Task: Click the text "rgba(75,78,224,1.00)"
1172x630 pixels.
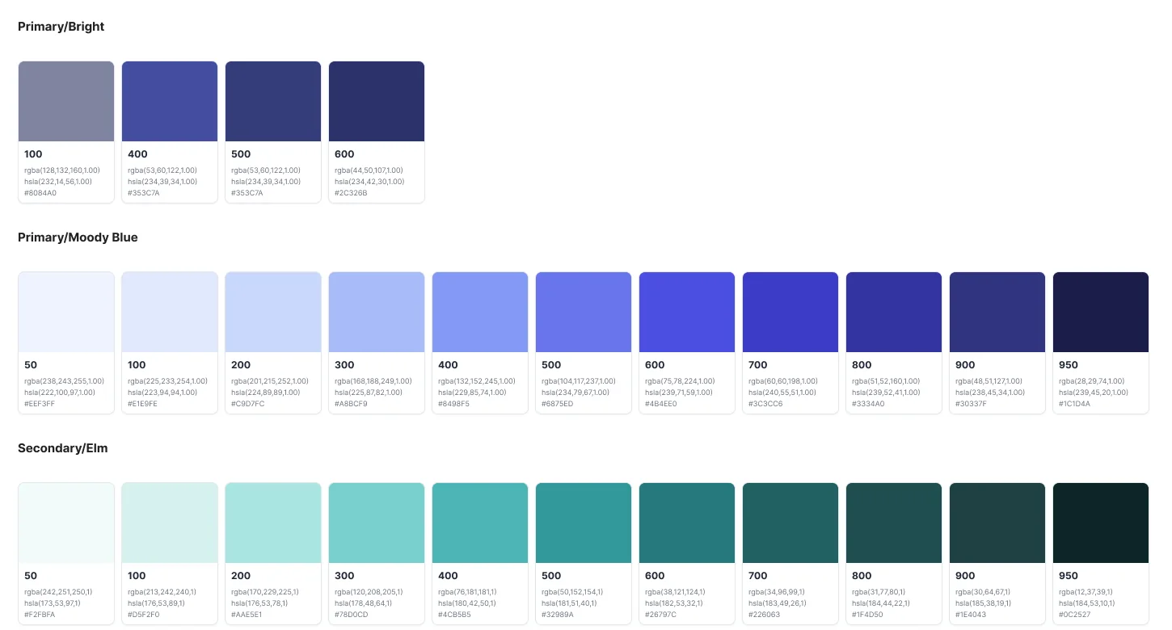Action: (680, 381)
